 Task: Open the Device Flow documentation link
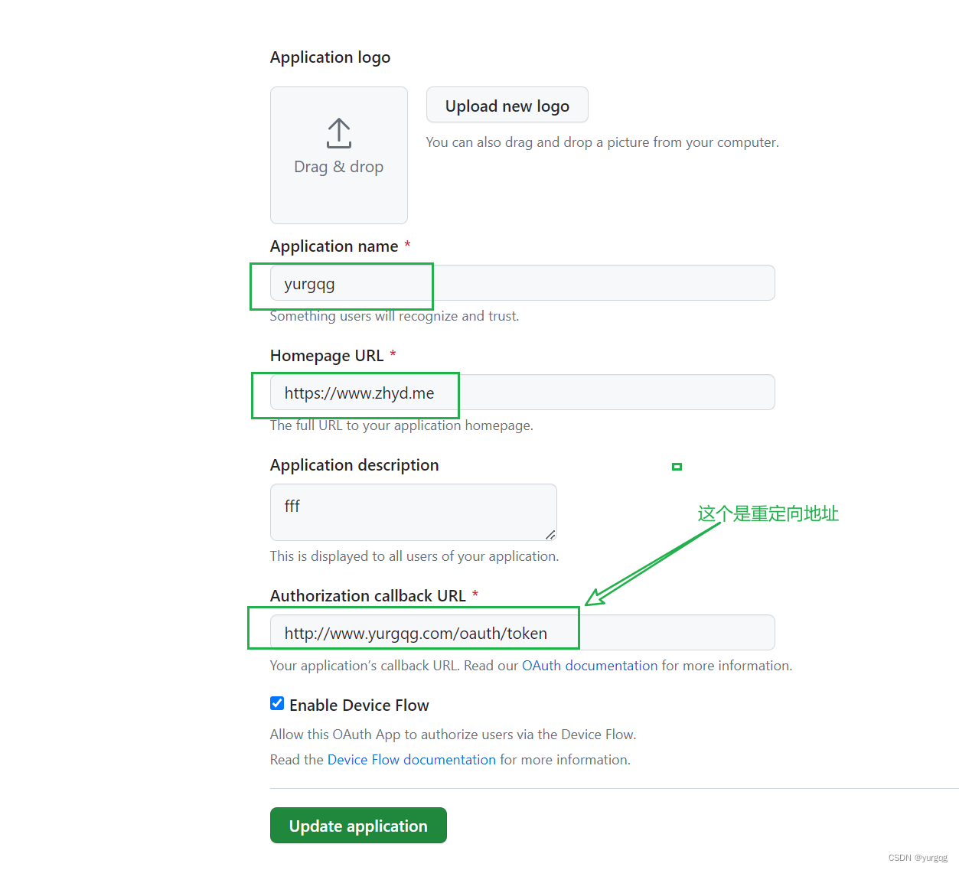pos(411,759)
